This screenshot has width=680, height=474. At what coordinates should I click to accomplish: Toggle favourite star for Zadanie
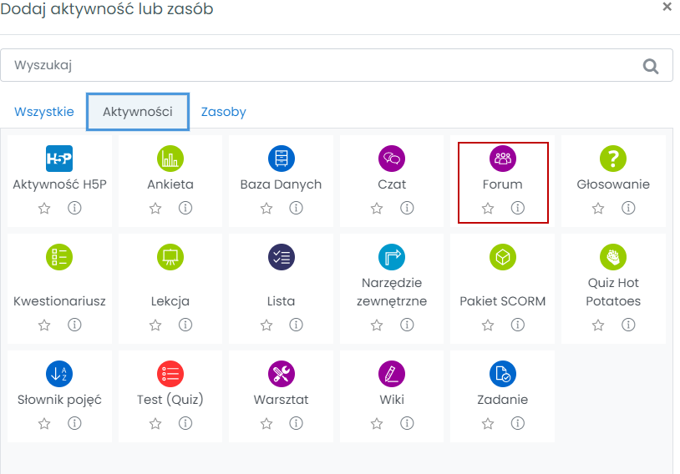point(488,424)
